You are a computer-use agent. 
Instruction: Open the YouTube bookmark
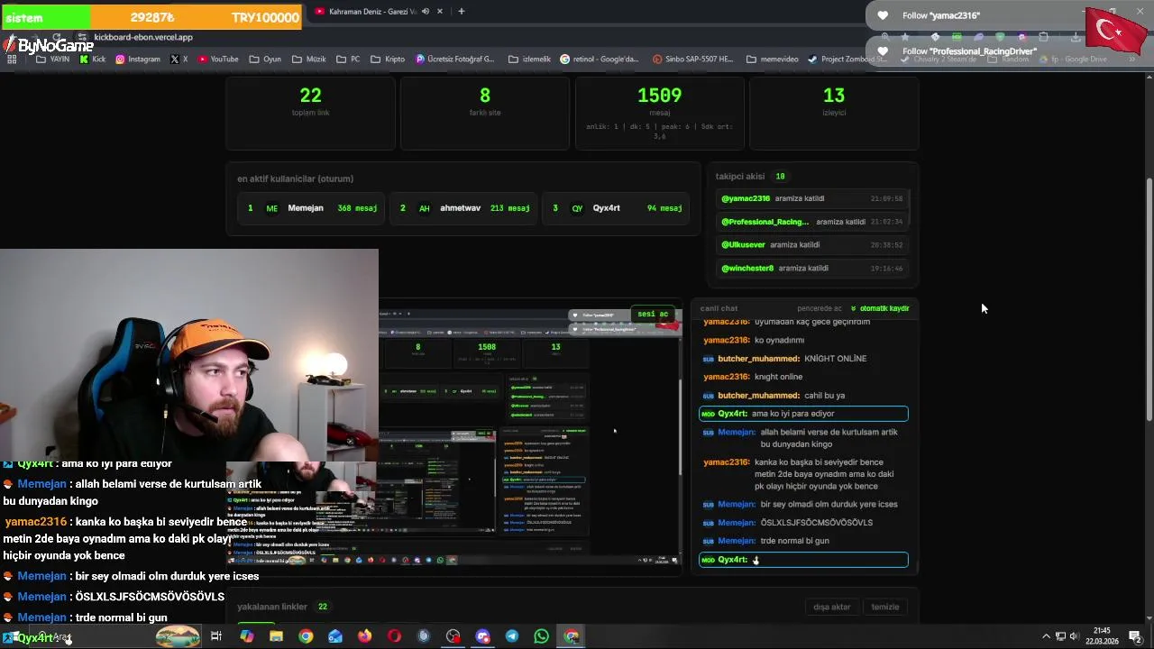pyautogui.click(x=218, y=59)
